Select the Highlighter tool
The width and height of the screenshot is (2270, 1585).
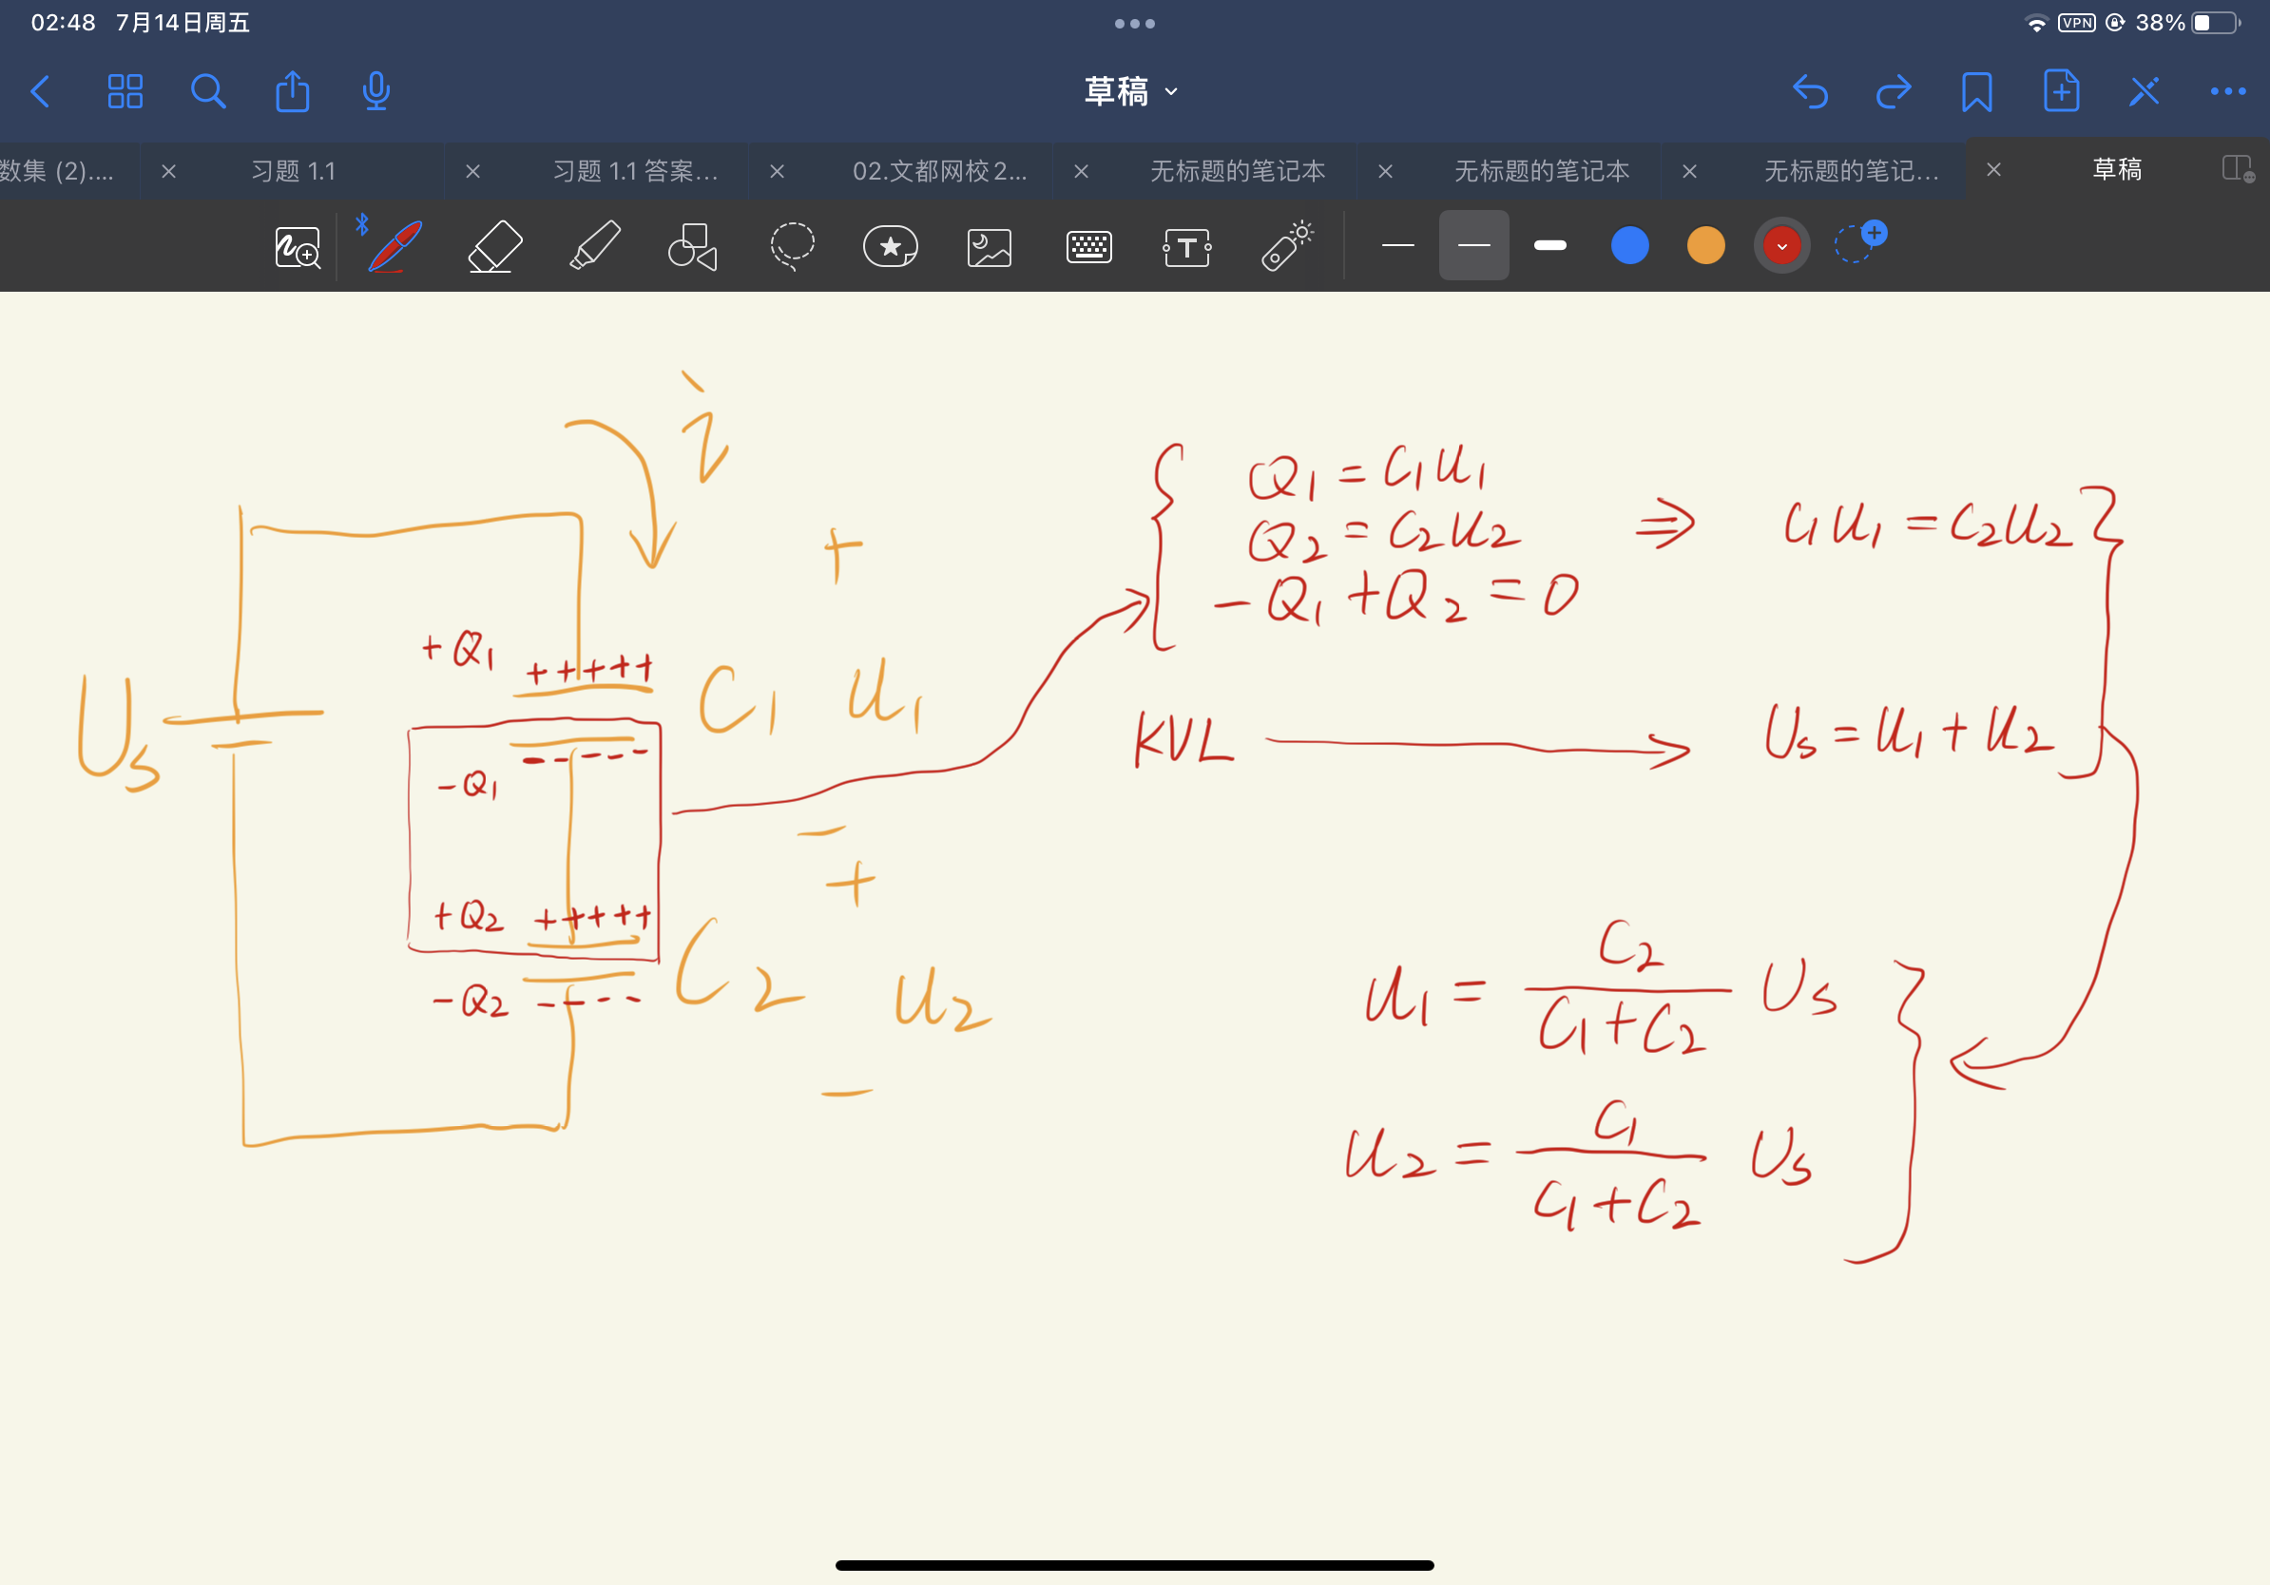tap(595, 246)
